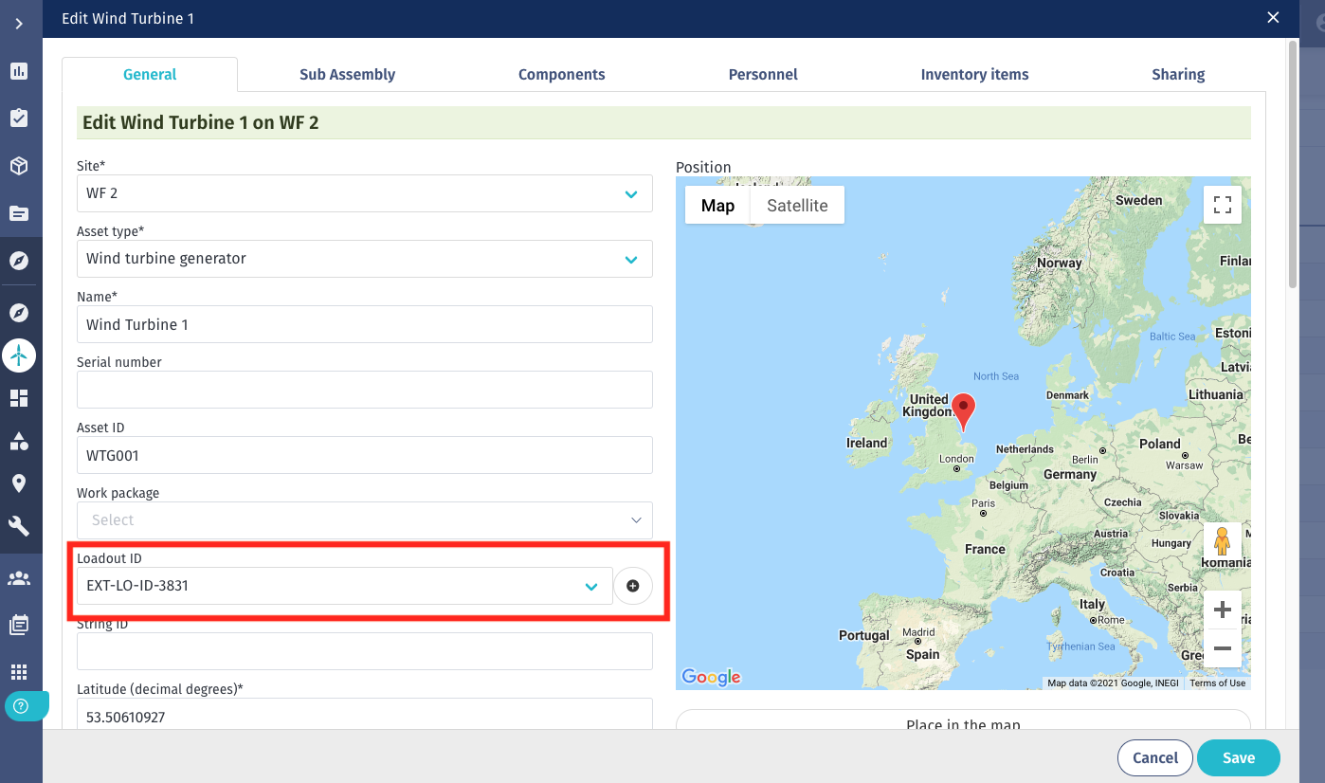
Task: Expand the sidebar with the arrow icon
Action: (19, 24)
